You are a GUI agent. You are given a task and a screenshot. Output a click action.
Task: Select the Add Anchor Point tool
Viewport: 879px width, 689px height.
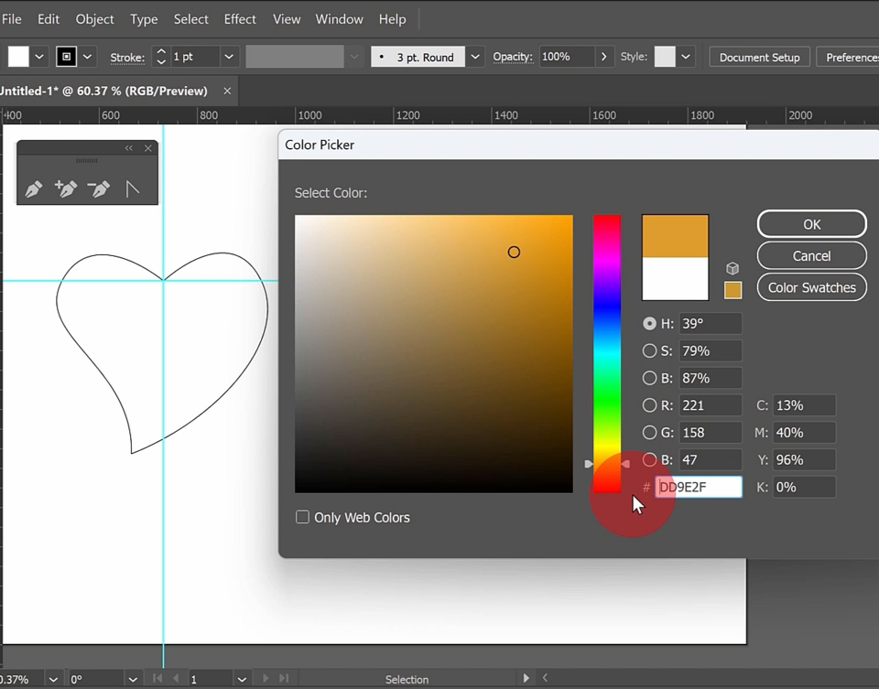[66, 188]
